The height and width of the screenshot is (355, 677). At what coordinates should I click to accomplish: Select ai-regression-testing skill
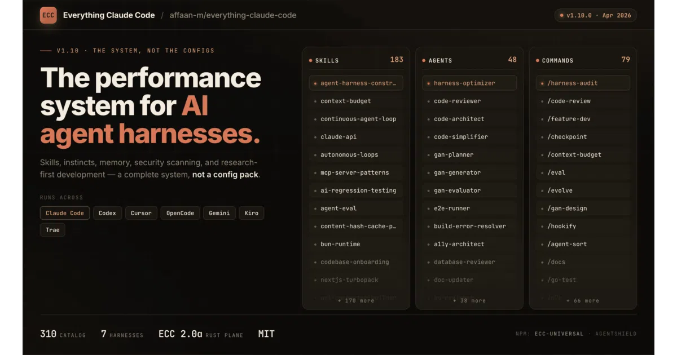(x=356, y=190)
